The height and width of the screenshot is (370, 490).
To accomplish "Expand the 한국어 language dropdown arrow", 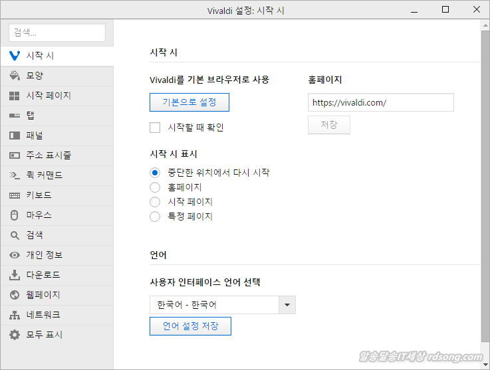I will coord(287,305).
